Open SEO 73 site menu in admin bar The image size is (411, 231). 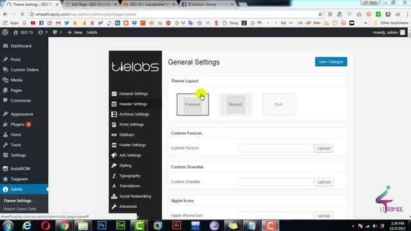(23, 33)
